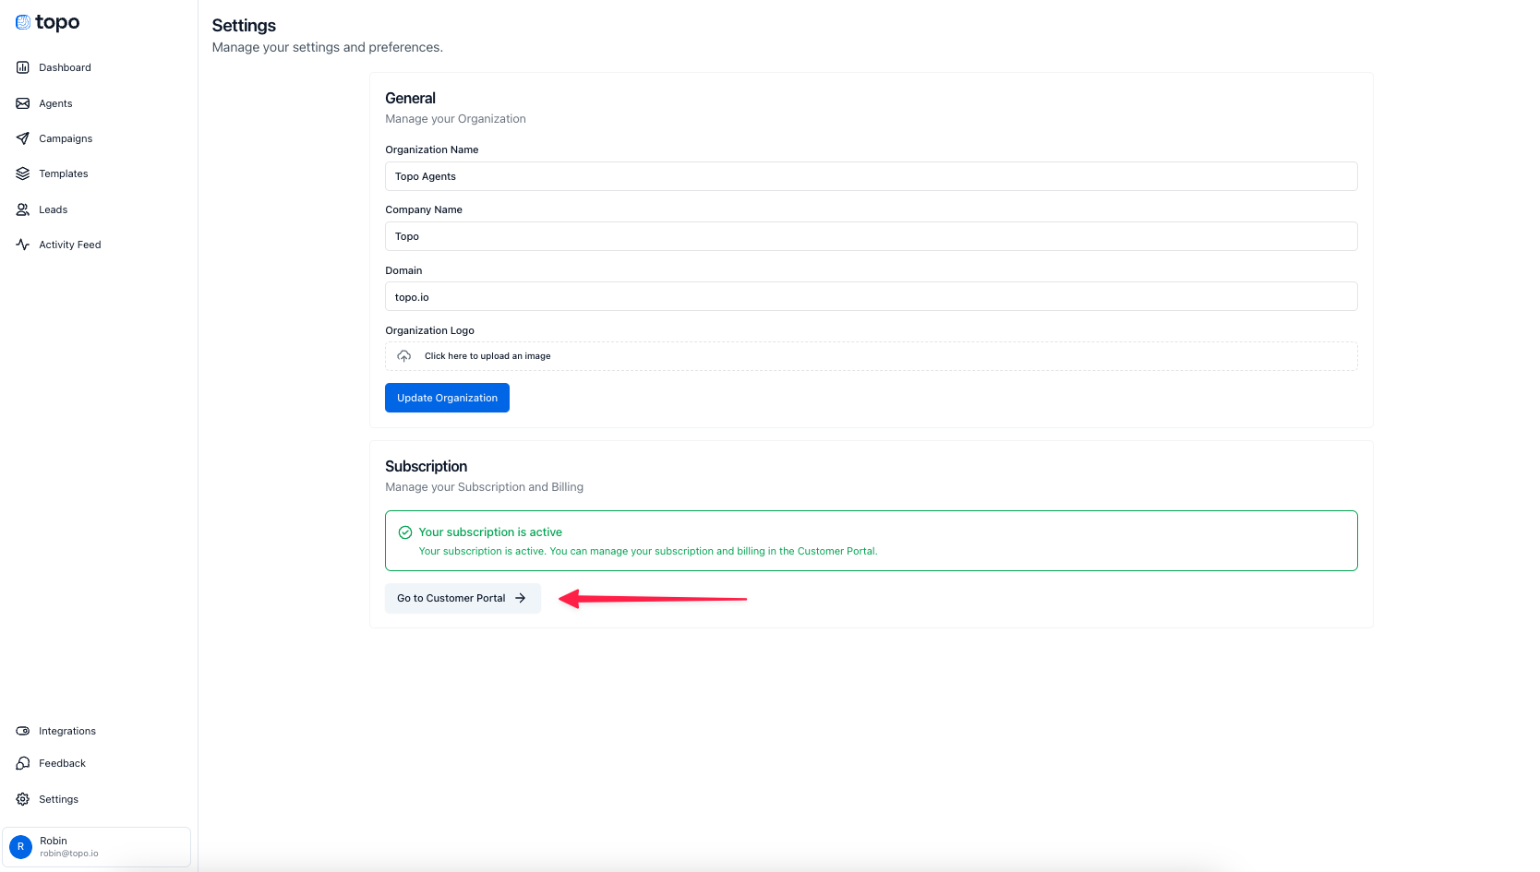Click Go to Customer Portal button
Screen dimensions: 1540x872
click(462, 598)
